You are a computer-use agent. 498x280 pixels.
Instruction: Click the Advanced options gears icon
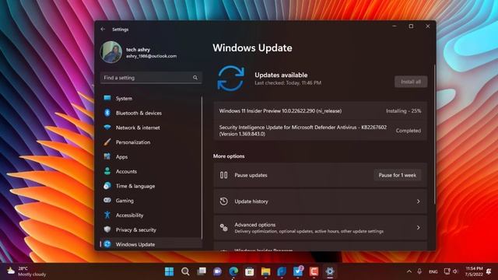pos(223,228)
